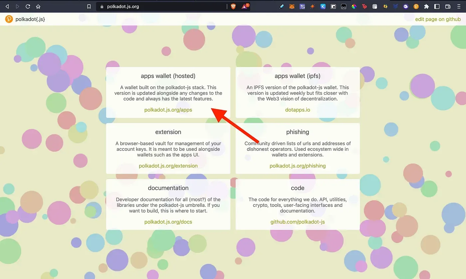Open the dark goggles extension icon
This screenshot has height=279, width=466.
click(344, 6)
